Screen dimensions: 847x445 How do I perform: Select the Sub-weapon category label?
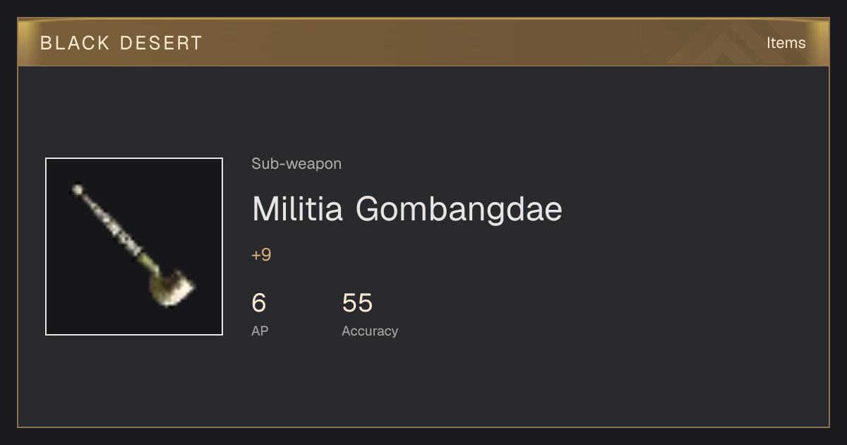pos(296,164)
